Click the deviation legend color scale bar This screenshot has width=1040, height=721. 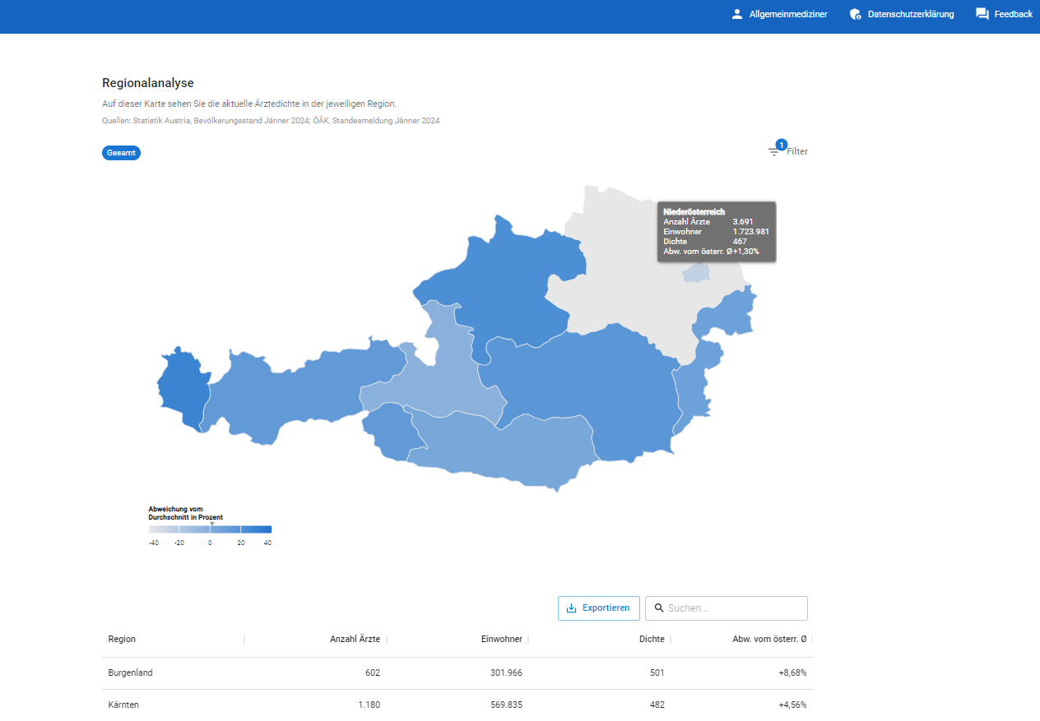pos(210,530)
